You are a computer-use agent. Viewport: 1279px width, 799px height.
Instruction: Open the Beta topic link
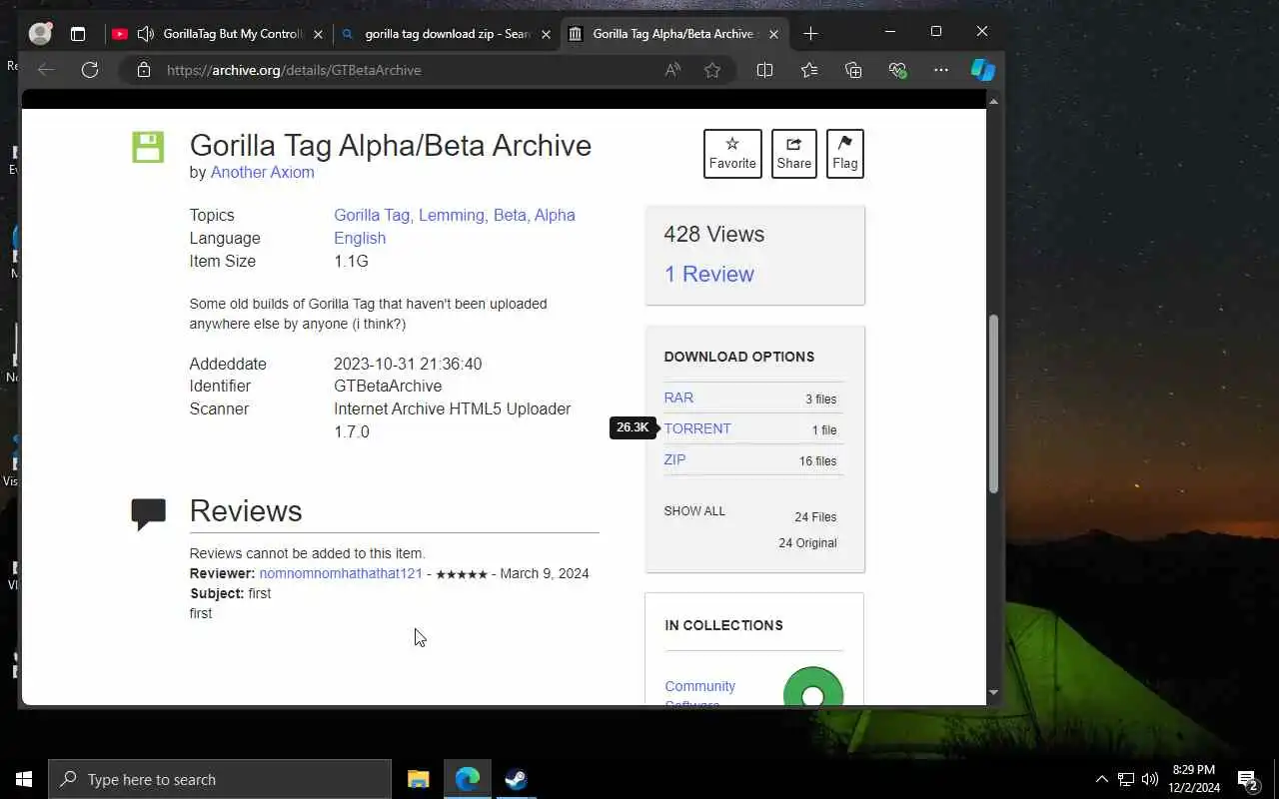(510, 215)
